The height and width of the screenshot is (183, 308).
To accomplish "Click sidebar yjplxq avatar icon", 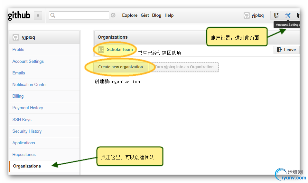I will [x=16, y=37].
